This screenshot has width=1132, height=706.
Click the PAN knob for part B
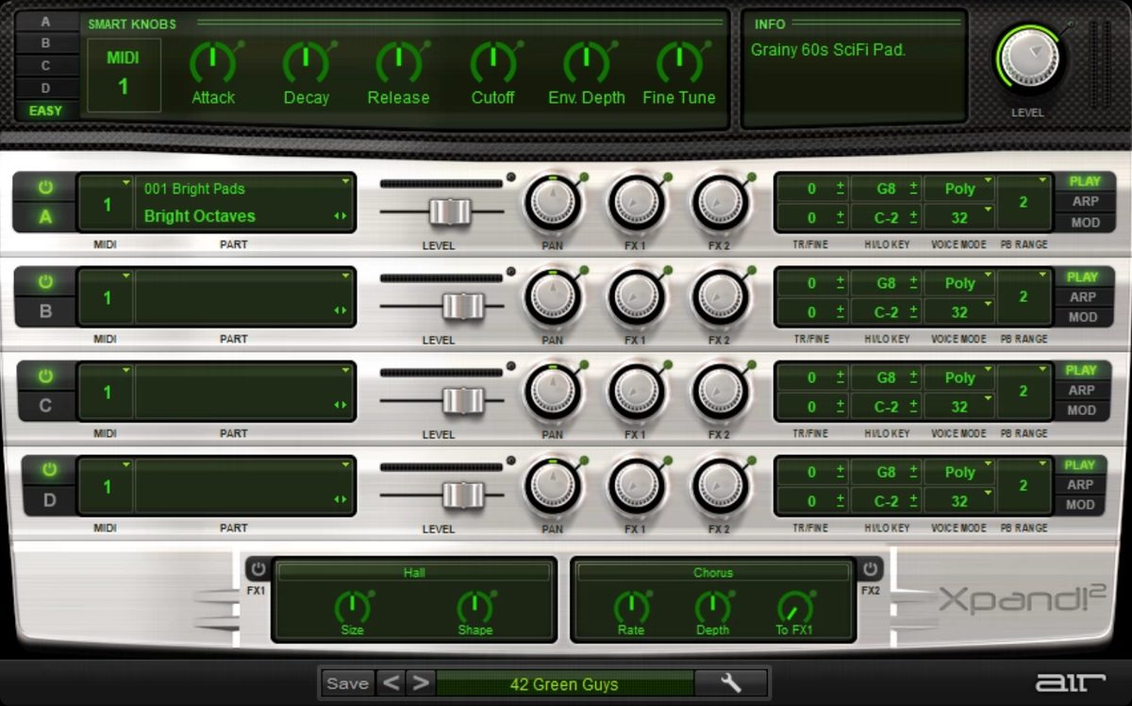tap(553, 297)
